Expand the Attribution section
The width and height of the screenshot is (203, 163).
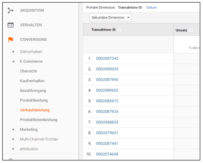click(13, 149)
